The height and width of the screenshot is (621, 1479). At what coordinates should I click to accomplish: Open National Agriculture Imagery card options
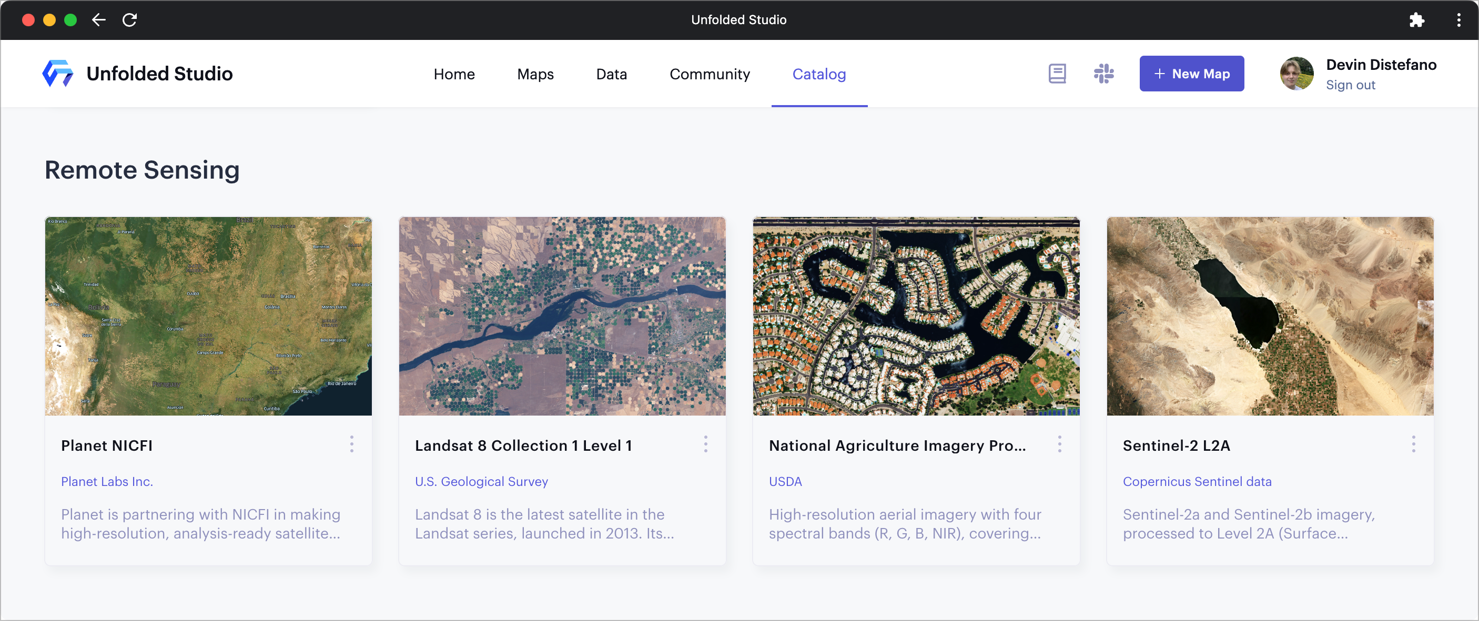pyautogui.click(x=1059, y=444)
